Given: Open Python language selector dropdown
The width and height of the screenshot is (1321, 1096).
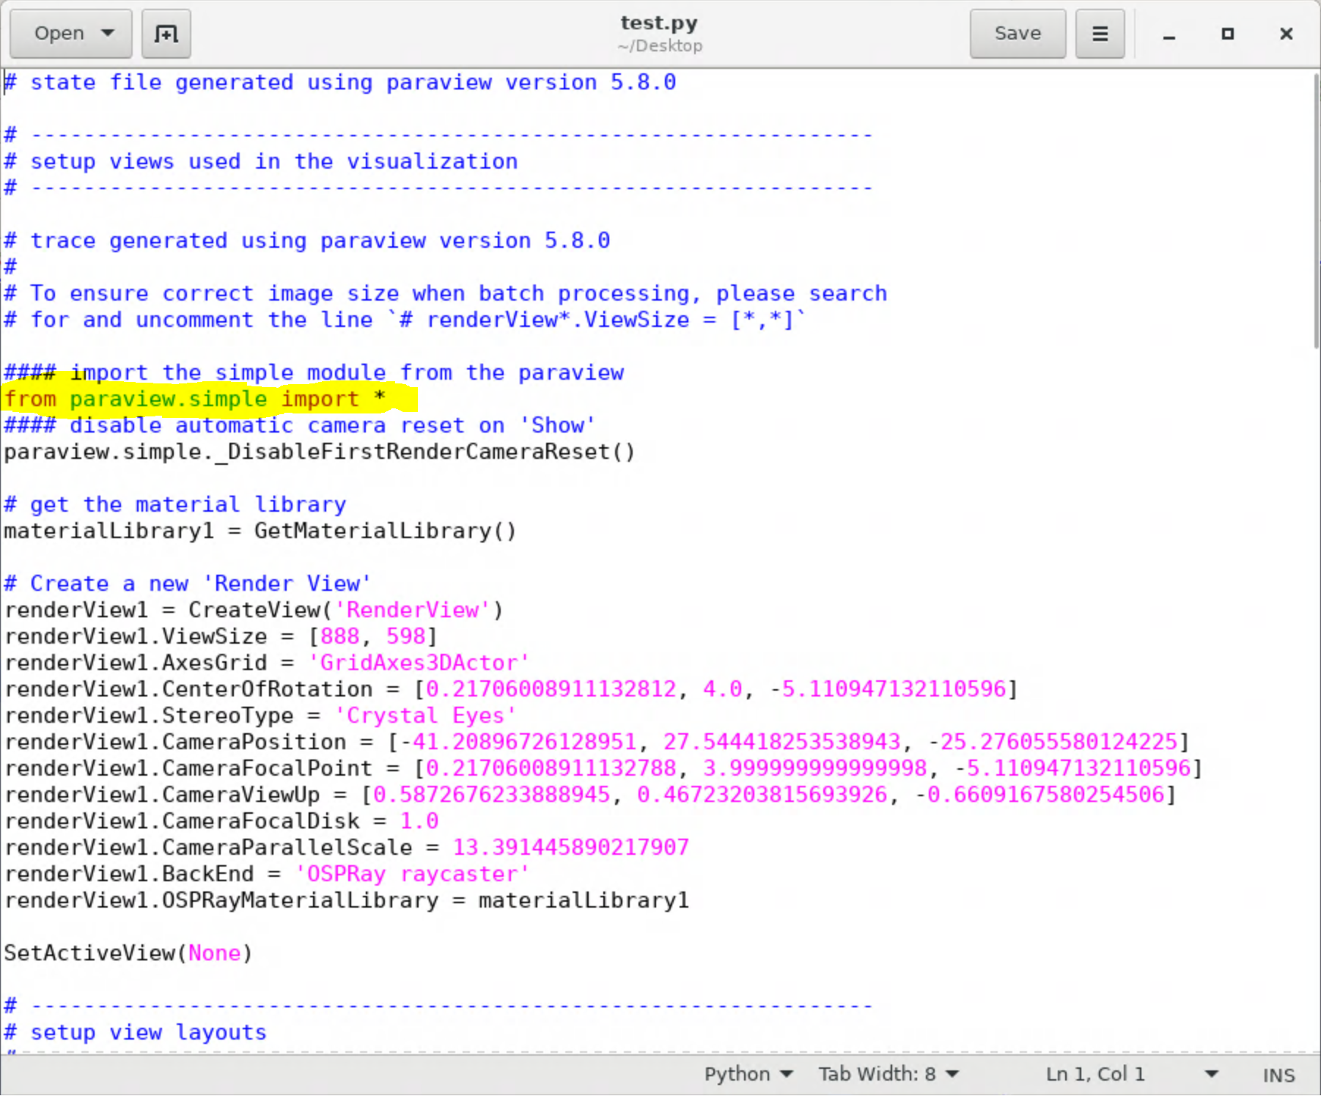Looking at the screenshot, I should [748, 1074].
